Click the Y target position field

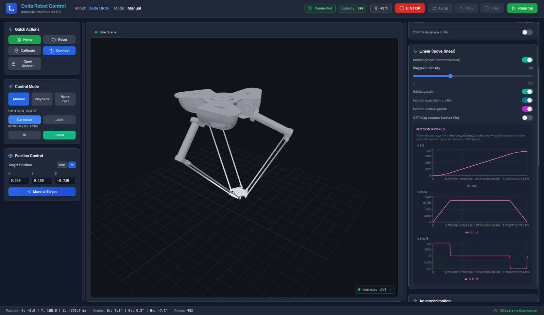[x=42, y=181]
